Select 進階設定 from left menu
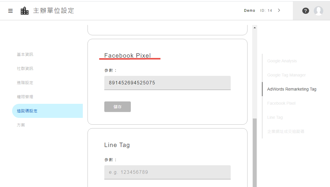The height and width of the screenshot is (187, 330). [25, 83]
